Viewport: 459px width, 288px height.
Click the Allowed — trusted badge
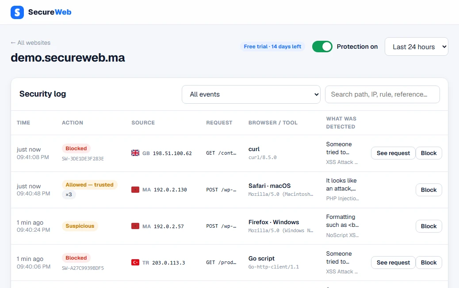tap(90, 185)
